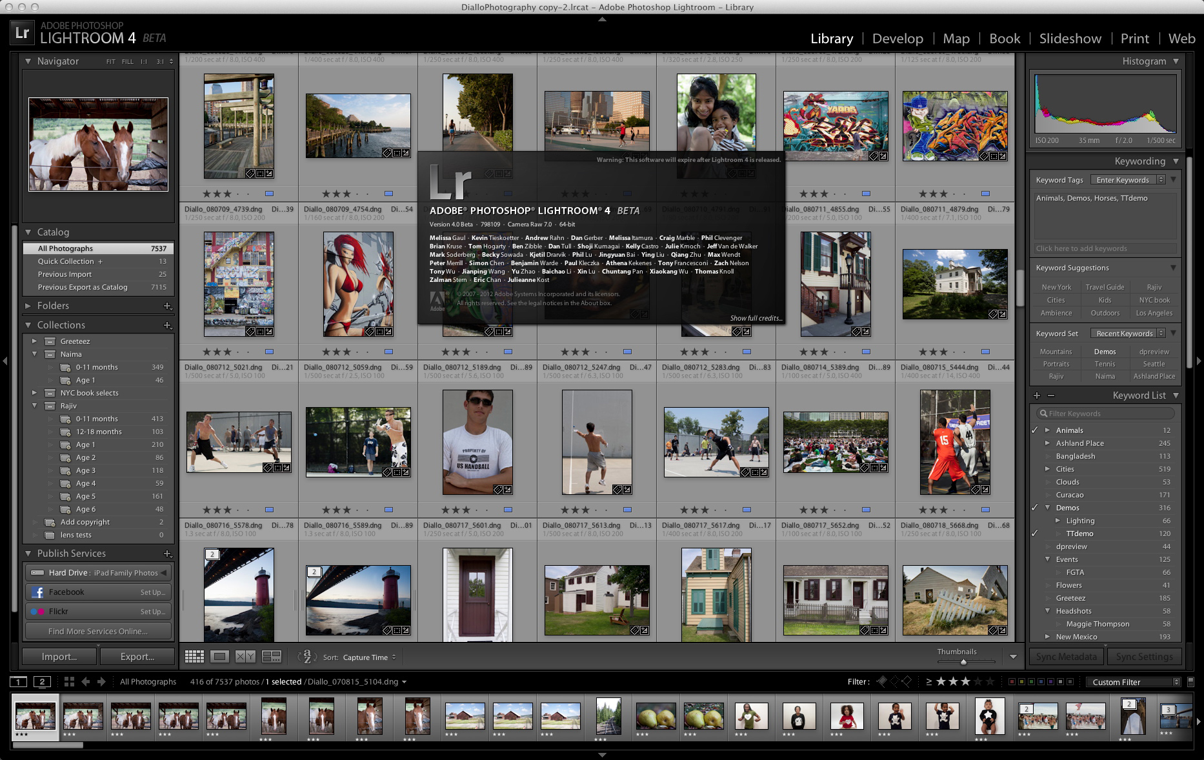The width and height of the screenshot is (1204, 760).
Task: Open the Slideshow module
Action: pos(1070,38)
